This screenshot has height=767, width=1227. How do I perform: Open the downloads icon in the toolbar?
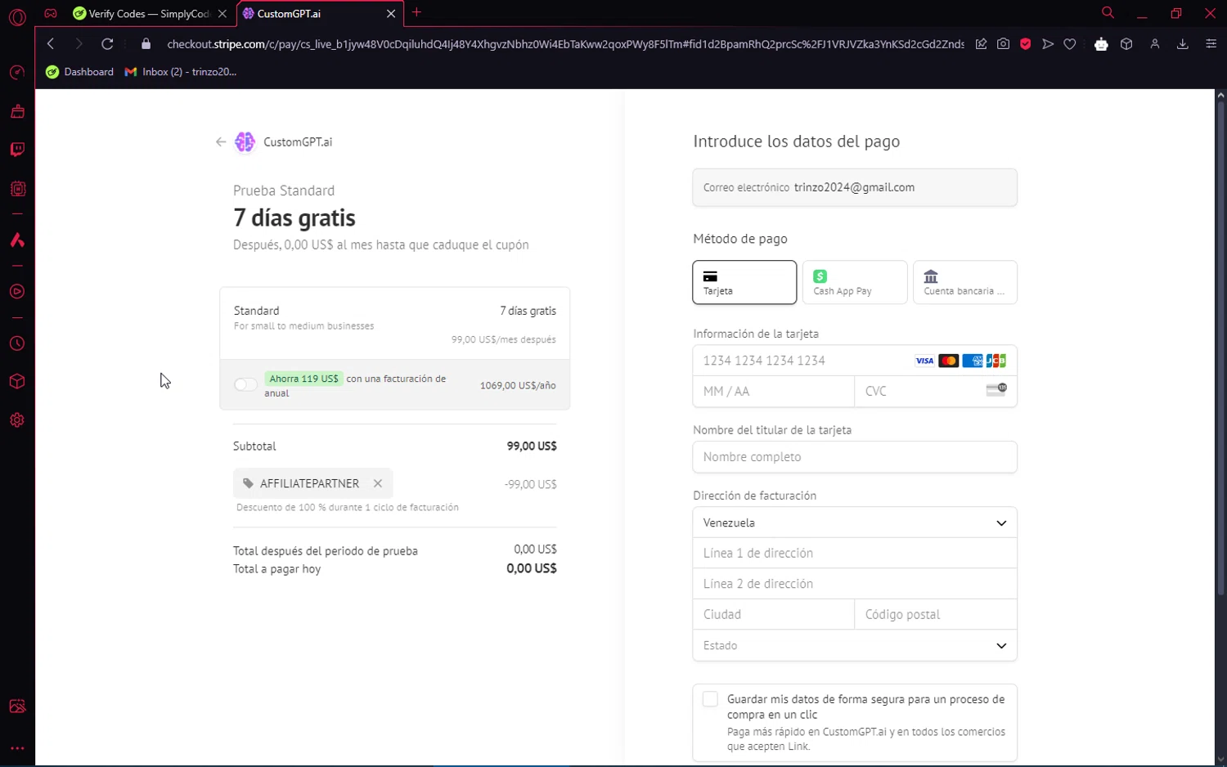coord(1182,44)
